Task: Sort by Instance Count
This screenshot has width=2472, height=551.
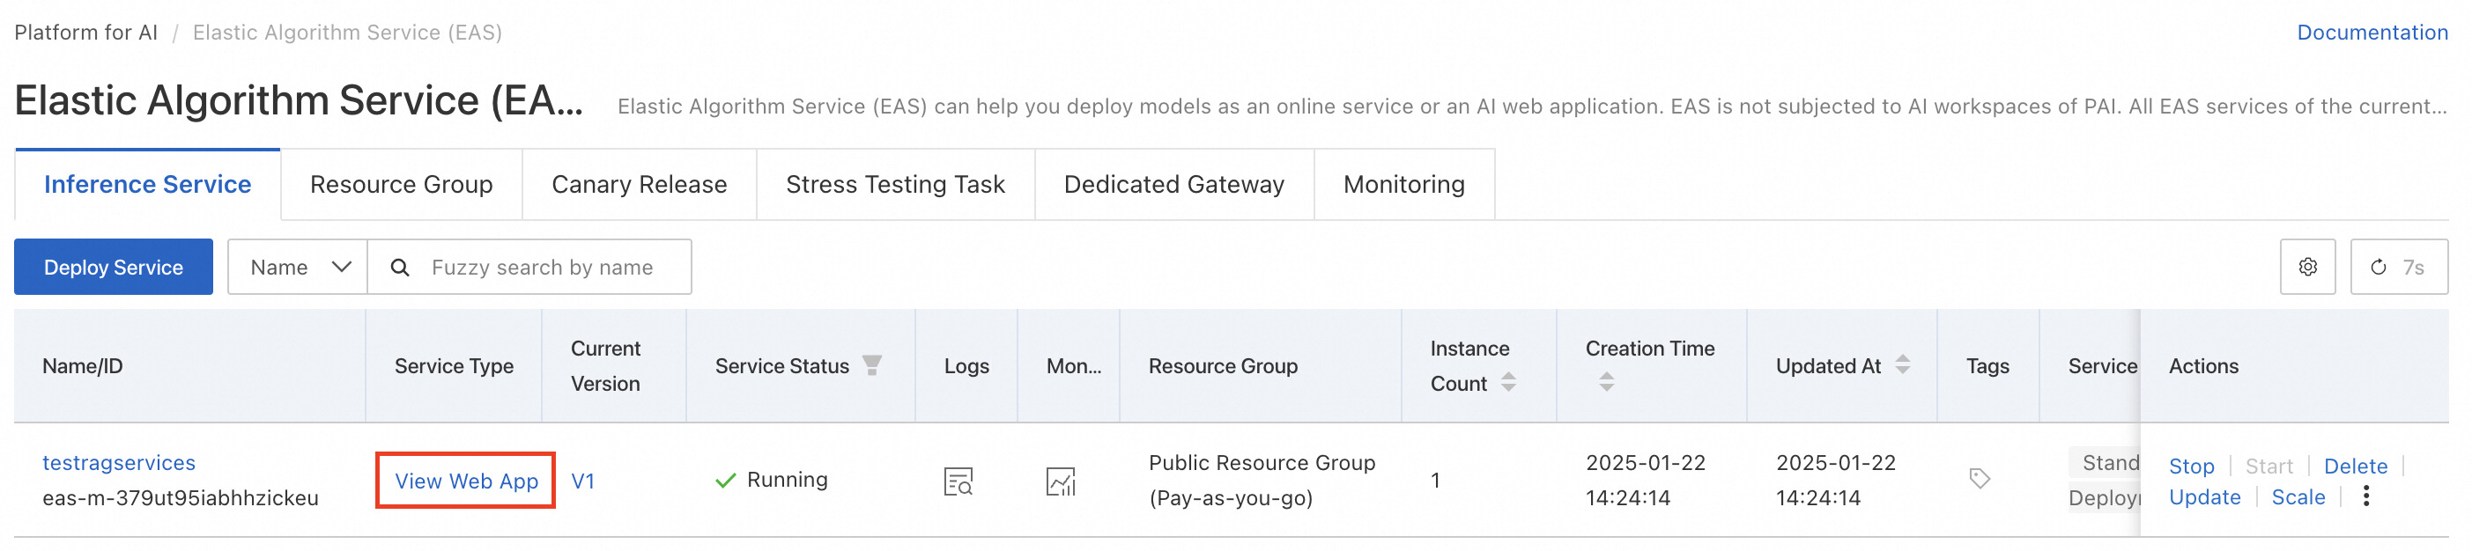Action: [1508, 382]
